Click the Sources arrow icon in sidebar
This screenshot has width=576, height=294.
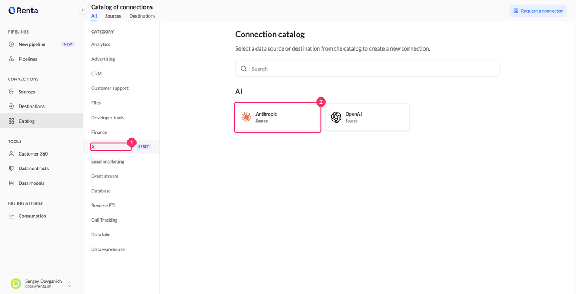11,92
